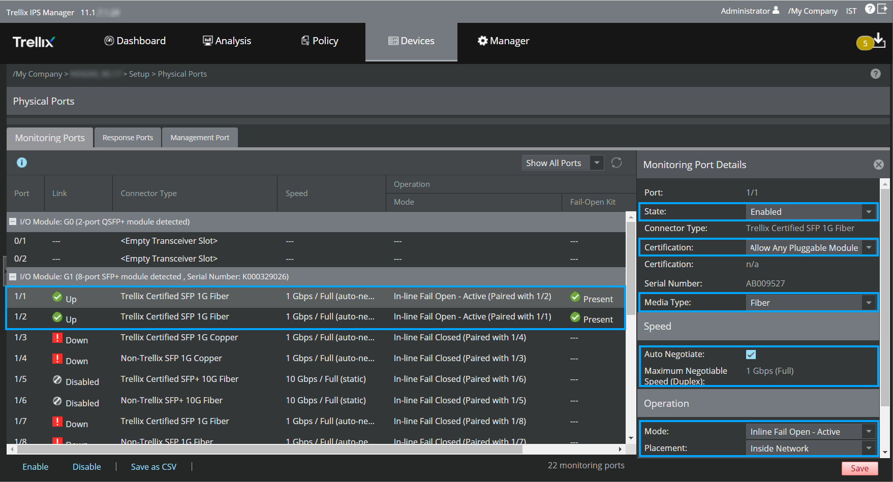Open page help icon beside breadcrumb

[x=875, y=74]
